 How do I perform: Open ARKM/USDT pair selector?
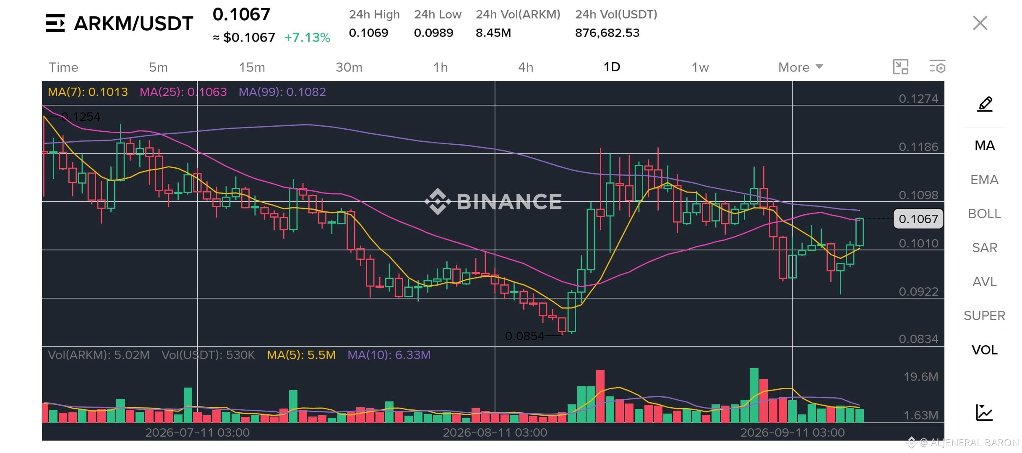point(133,23)
